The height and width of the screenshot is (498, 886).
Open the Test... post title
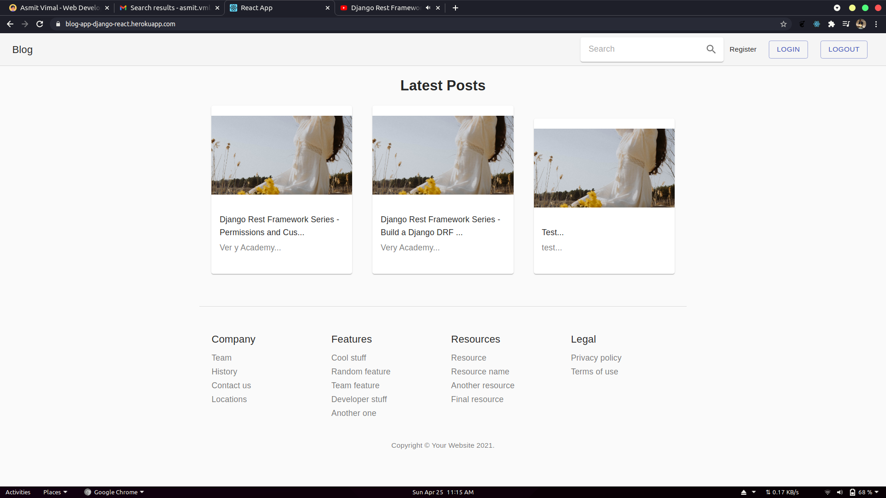click(552, 232)
